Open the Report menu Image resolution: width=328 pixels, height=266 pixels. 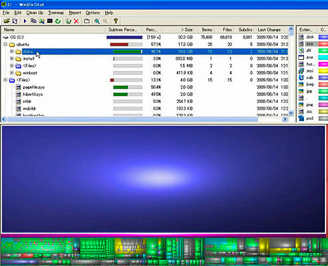coord(75,13)
